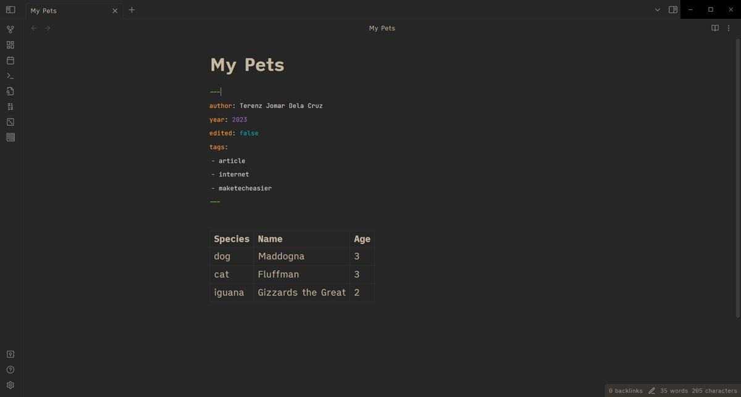Open the vault switcher icon
Screen dimensions: 741x397
tap(10, 354)
